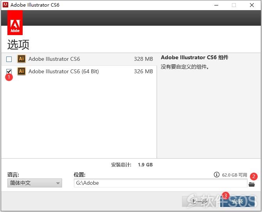The height and width of the screenshot is (212, 262).
Task: Click the 62.0 GB 可用 text
Action: (234, 175)
